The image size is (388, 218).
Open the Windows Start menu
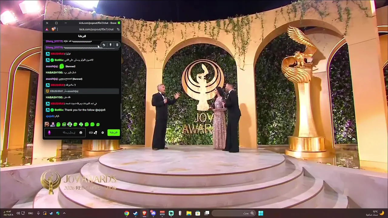pyautogui.click(x=261, y=213)
